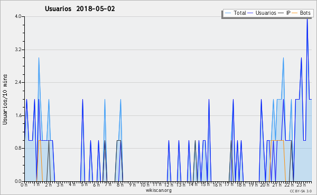
Task: Click the Usuarios legend entry
Action: pyautogui.click(x=262, y=13)
